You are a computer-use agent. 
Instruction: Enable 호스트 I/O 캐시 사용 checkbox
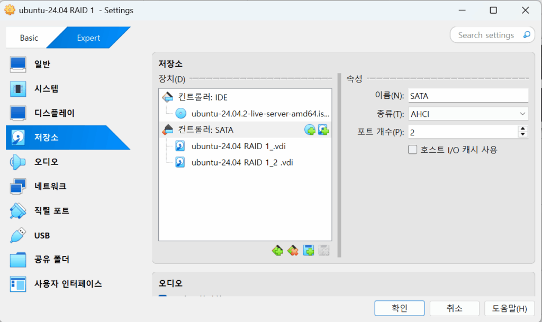(x=412, y=150)
